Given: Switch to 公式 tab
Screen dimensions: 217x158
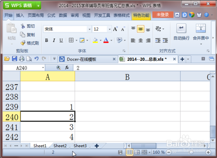Looking at the screenshot, I should (x=51, y=15).
